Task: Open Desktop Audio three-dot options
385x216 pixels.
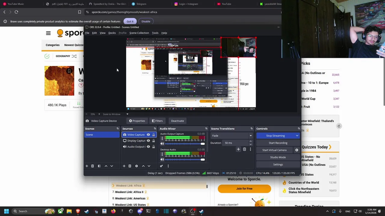Action: [162, 154]
